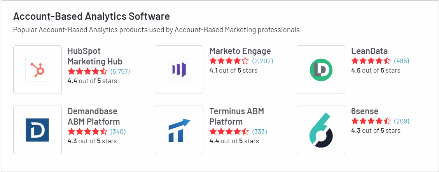
Task: Select the LeanData green circle logo
Action: tap(321, 69)
